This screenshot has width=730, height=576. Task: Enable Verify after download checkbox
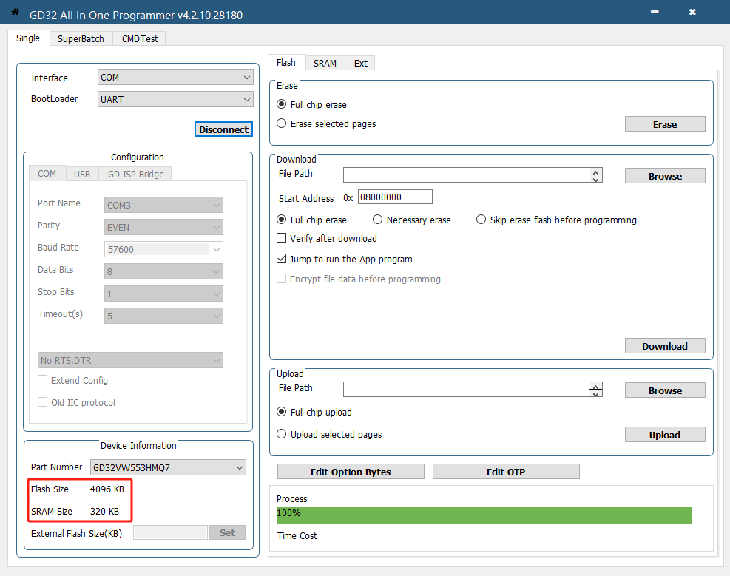coord(281,239)
